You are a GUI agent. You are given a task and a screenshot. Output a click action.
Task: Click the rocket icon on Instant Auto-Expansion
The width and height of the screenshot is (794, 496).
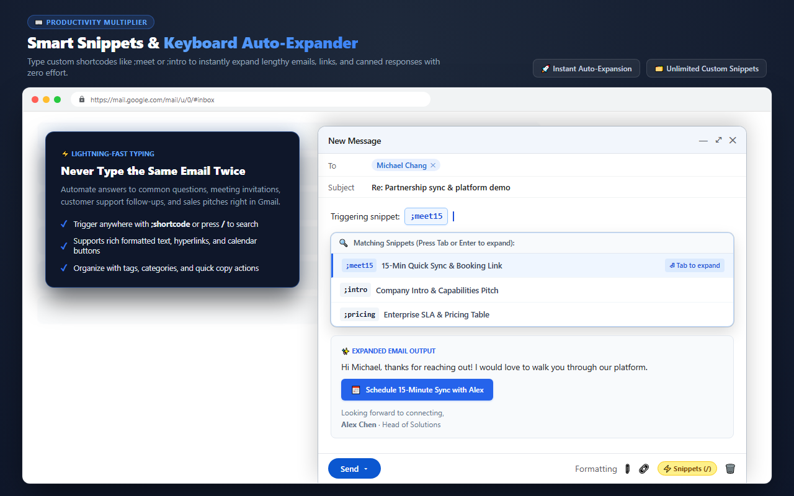pyautogui.click(x=545, y=69)
